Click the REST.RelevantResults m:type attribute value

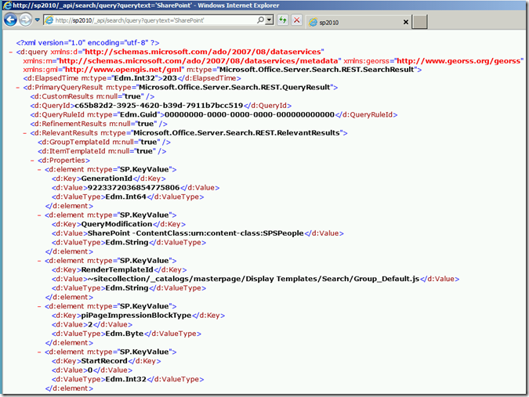[x=237, y=133]
